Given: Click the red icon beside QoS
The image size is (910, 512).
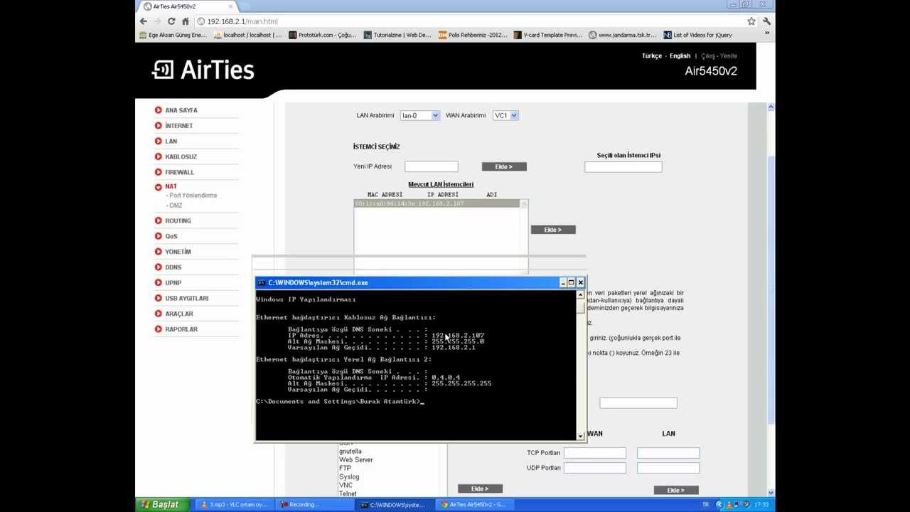Looking at the screenshot, I should point(158,236).
